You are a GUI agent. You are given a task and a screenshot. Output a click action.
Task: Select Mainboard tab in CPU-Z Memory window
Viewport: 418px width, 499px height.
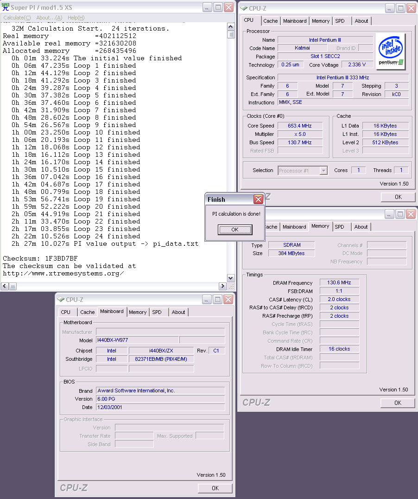click(294, 227)
